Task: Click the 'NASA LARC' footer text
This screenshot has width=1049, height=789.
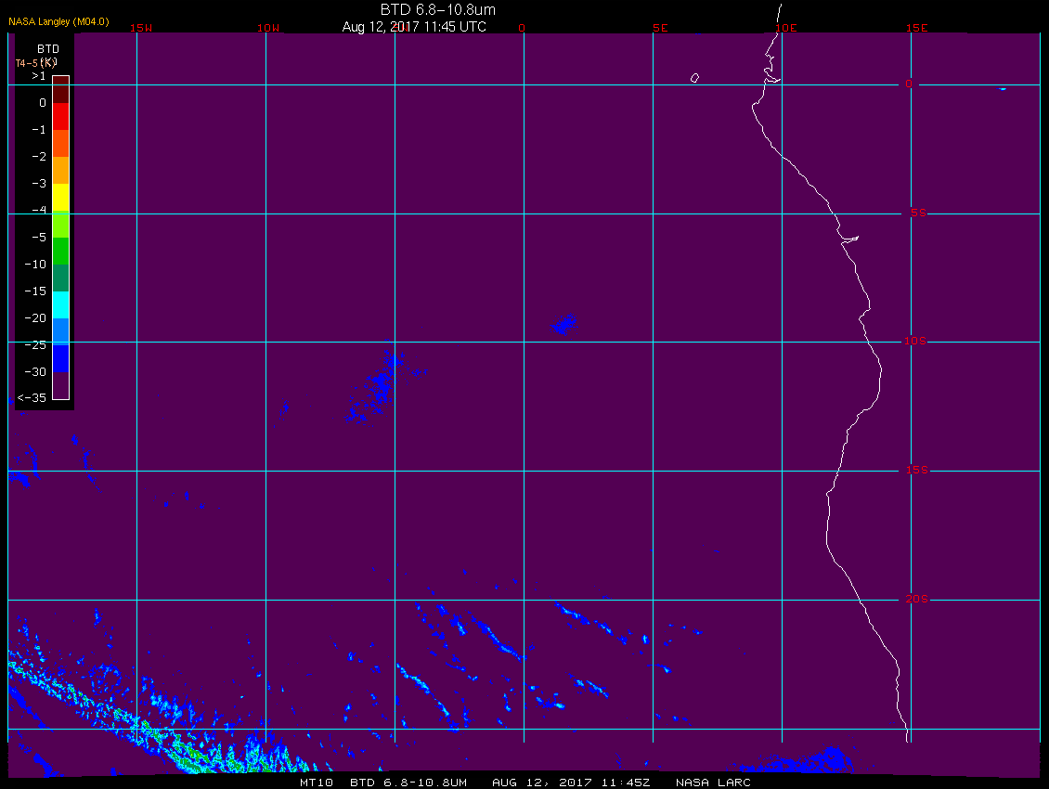Action: (713, 783)
